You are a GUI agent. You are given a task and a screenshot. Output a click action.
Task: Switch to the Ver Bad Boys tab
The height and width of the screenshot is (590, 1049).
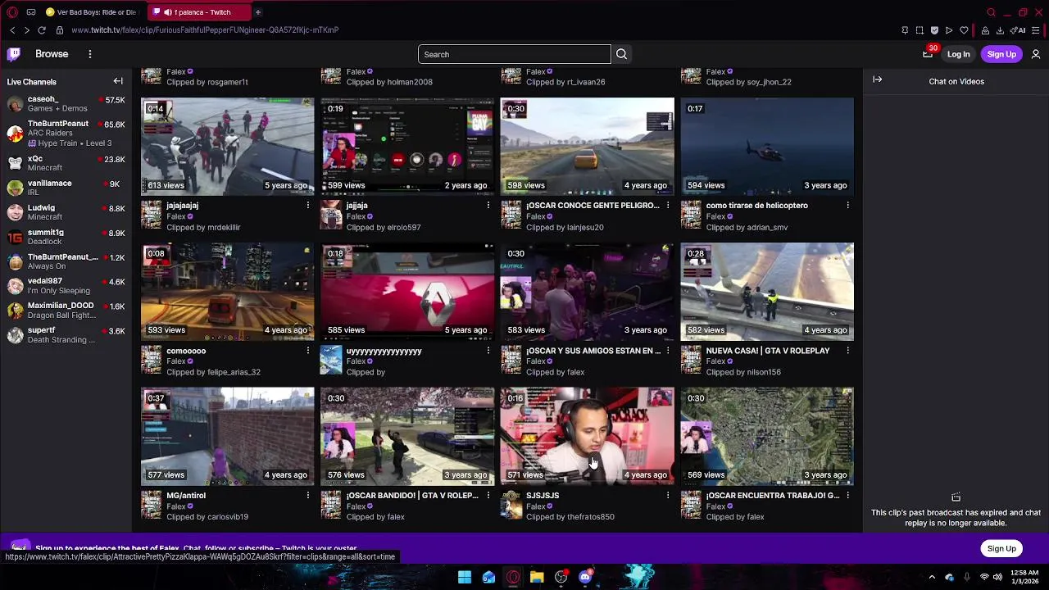92,12
